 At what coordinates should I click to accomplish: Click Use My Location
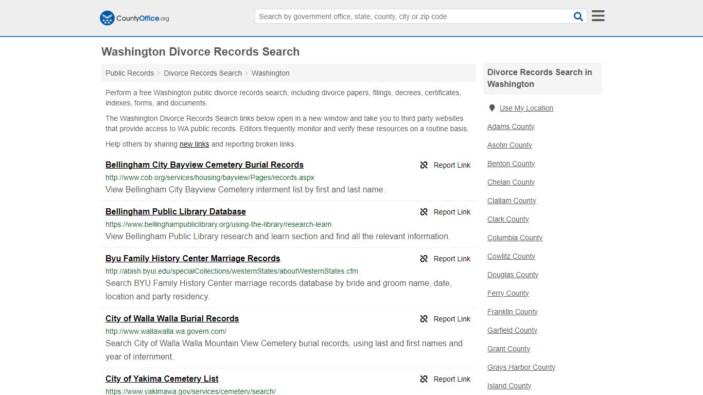coord(526,108)
